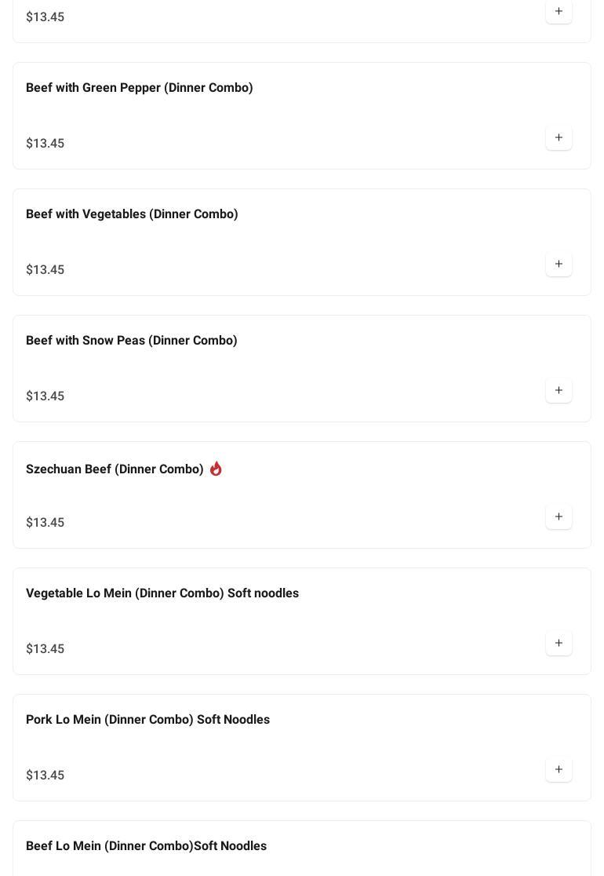The height and width of the screenshot is (876, 604).
Task: Add Beef with Green Pepper combo to cart
Action: (x=559, y=138)
